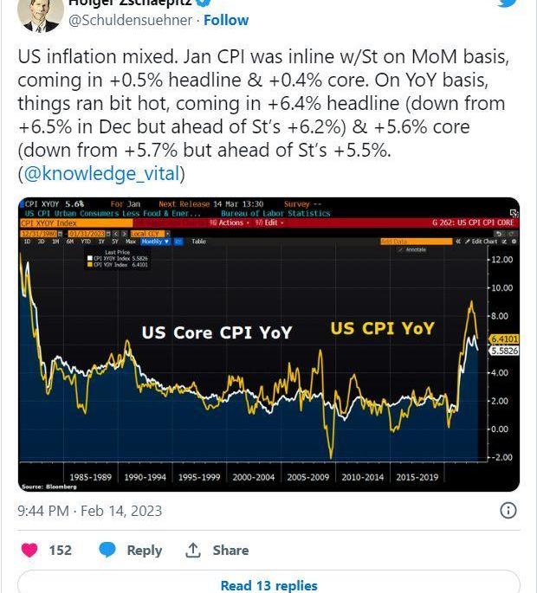Open the Monthly period dropdown
The image size is (537, 593).
(x=155, y=241)
